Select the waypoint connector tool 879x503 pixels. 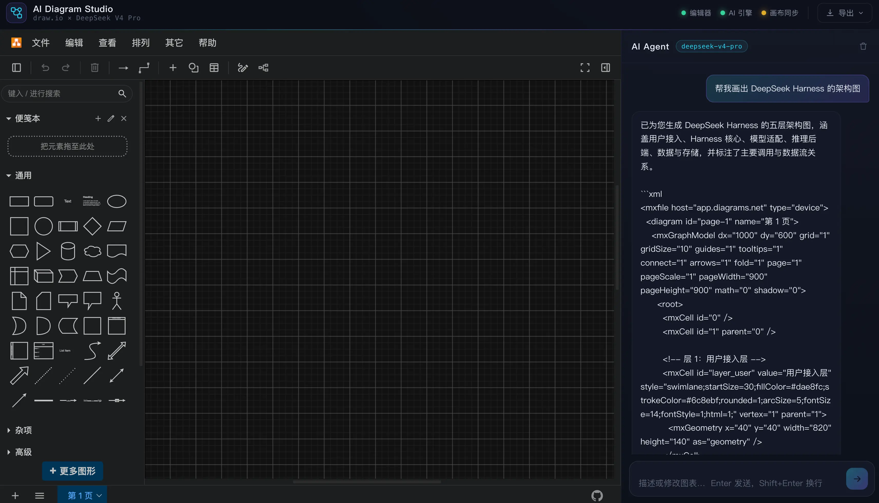pos(144,68)
